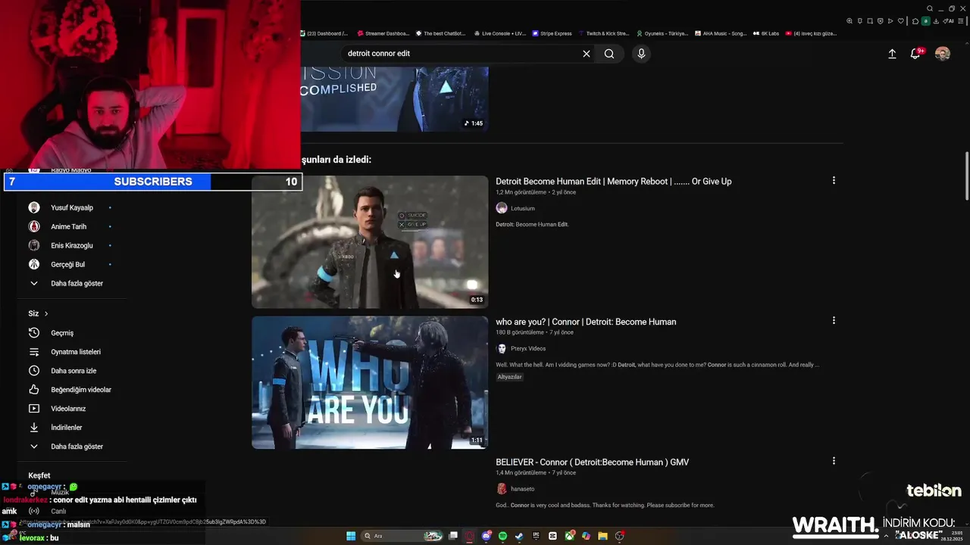Start voice search with the microphone icon
This screenshot has width=970, height=545.
point(641,54)
